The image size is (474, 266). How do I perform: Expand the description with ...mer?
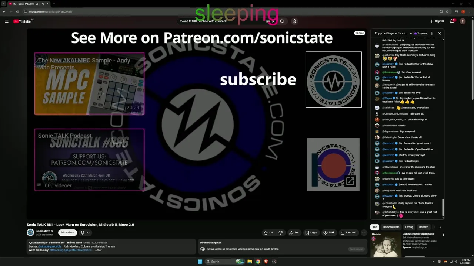98,250
